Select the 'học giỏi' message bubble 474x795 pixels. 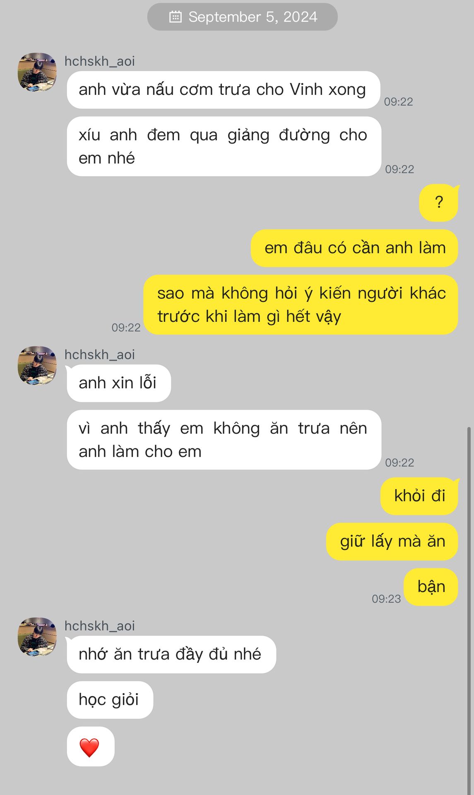(x=110, y=700)
